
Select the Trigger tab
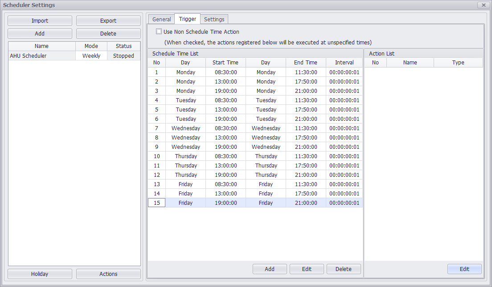point(188,19)
